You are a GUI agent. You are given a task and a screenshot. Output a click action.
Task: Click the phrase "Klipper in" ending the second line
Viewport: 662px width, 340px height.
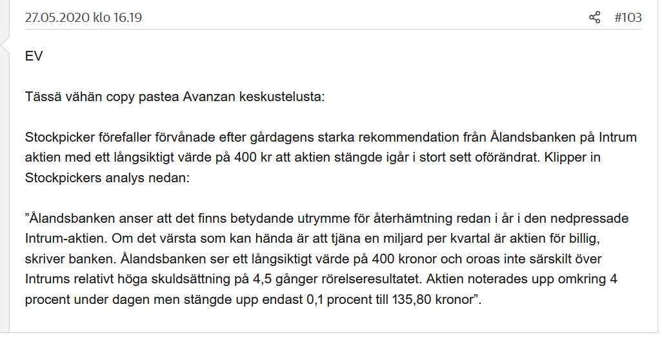tap(591, 157)
